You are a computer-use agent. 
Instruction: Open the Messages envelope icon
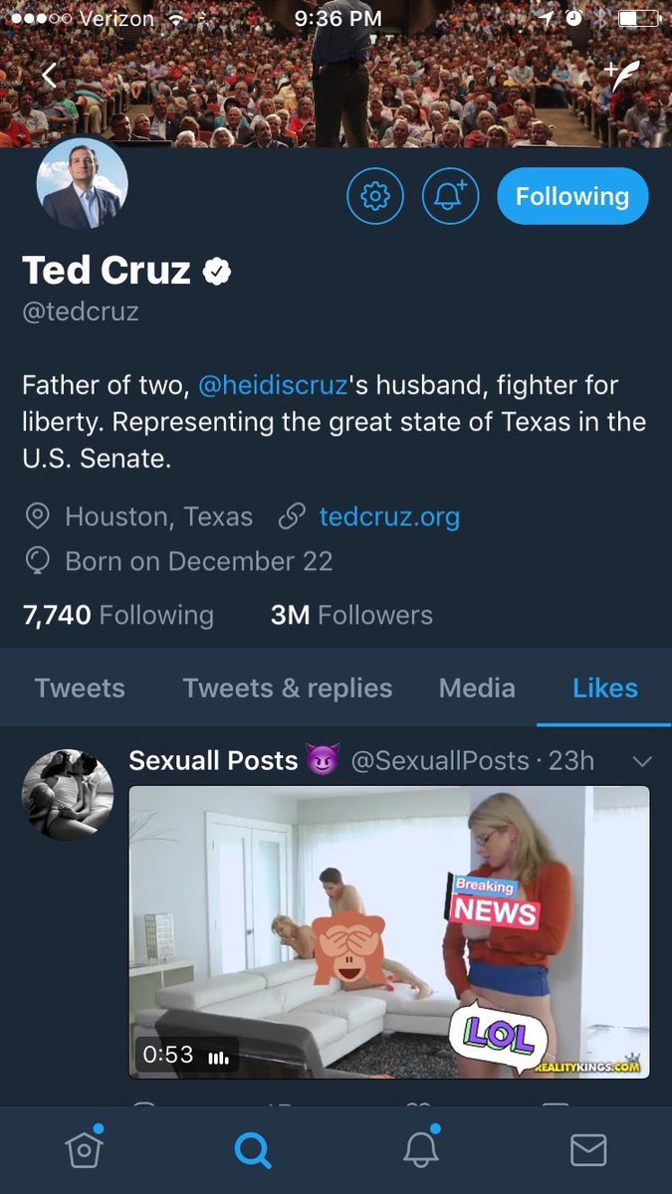[x=588, y=1150]
